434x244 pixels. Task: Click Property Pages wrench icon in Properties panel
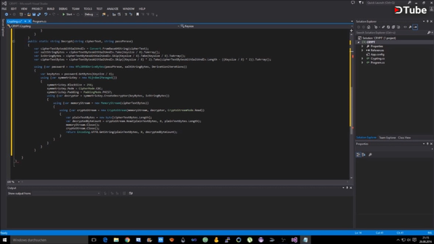coord(370,155)
